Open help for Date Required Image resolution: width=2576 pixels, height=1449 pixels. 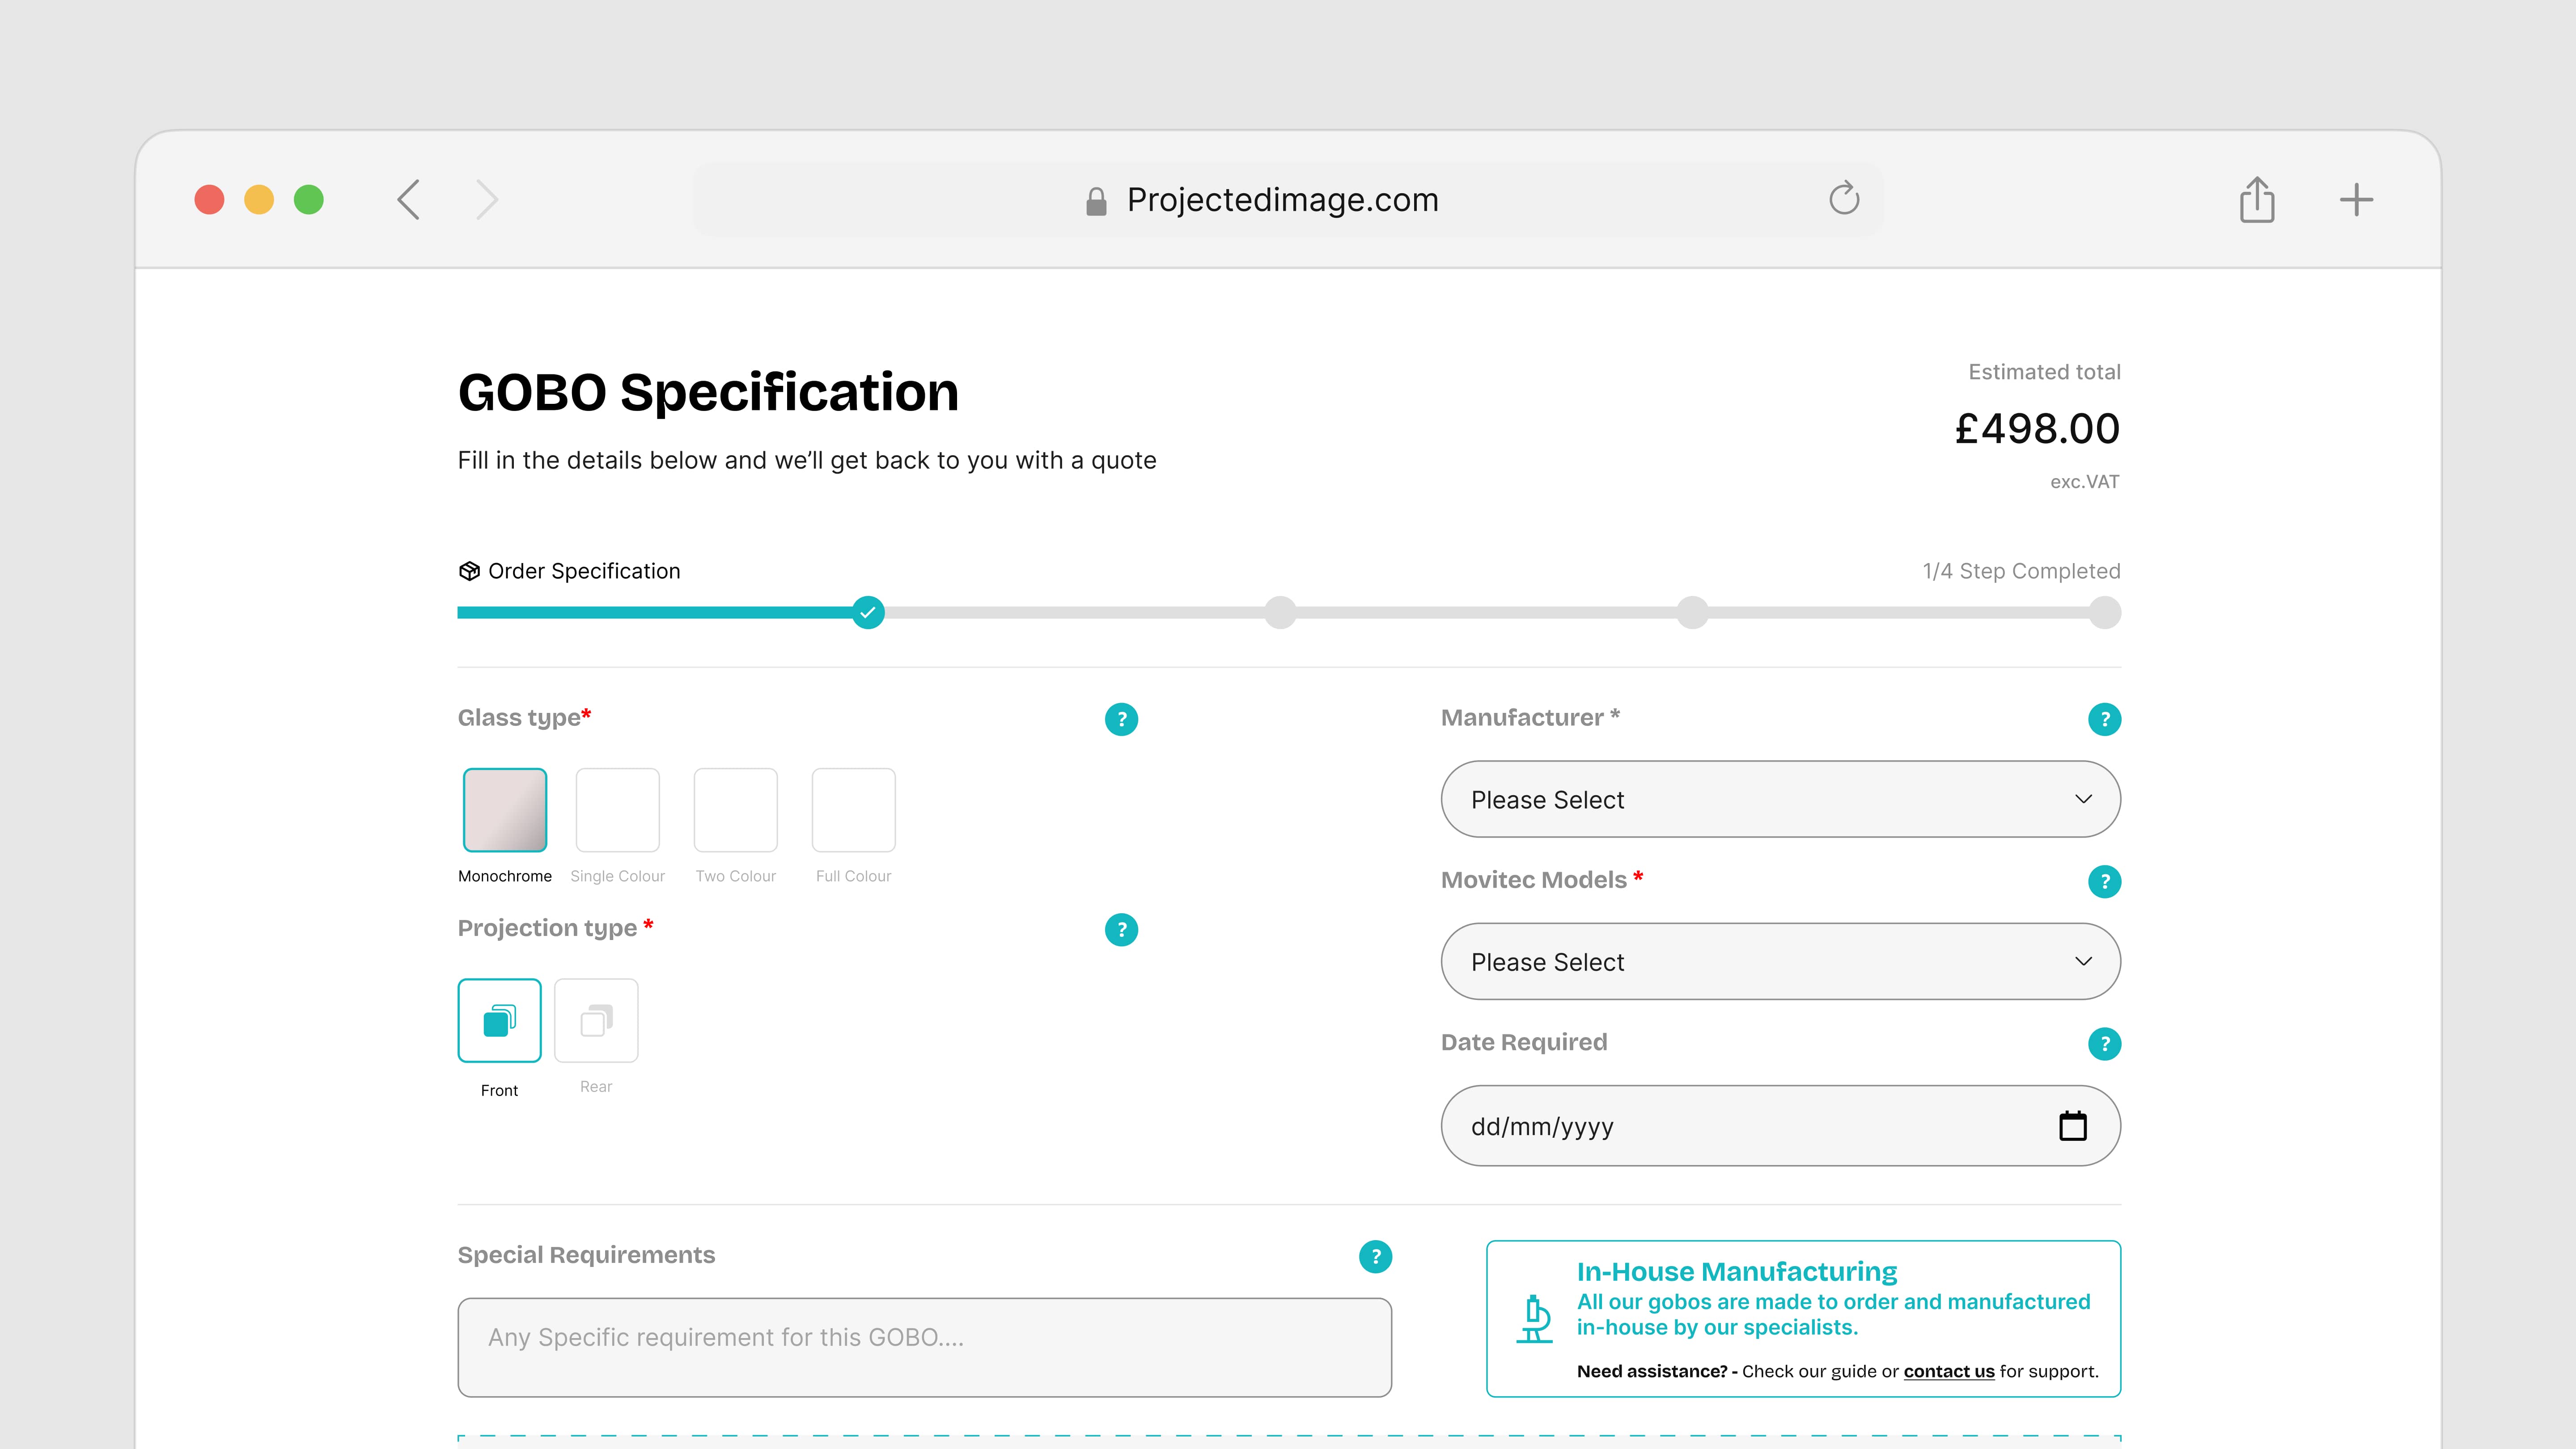(2104, 1044)
